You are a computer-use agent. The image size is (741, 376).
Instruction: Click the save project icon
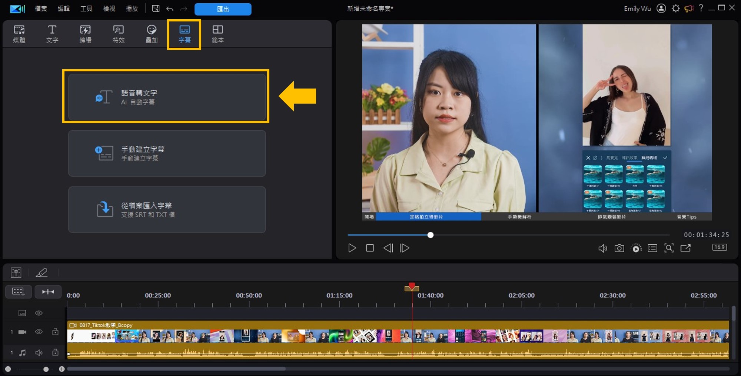click(156, 9)
